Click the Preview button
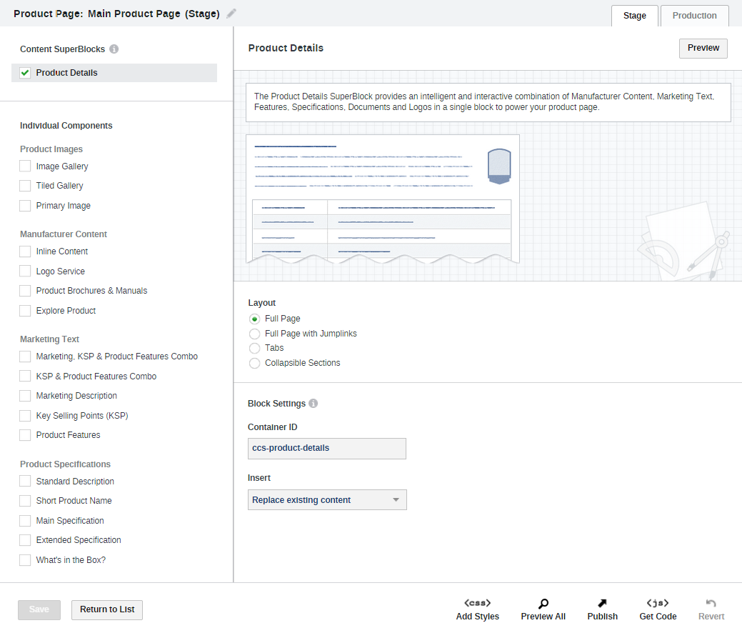Image resolution: width=742 pixels, height=638 pixels. coord(703,48)
